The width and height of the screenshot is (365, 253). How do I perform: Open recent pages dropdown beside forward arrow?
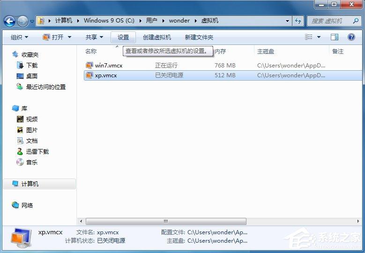point(32,22)
